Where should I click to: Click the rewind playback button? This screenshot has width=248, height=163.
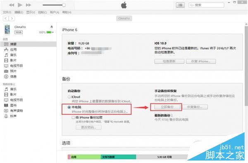click(x=12, y=5)
